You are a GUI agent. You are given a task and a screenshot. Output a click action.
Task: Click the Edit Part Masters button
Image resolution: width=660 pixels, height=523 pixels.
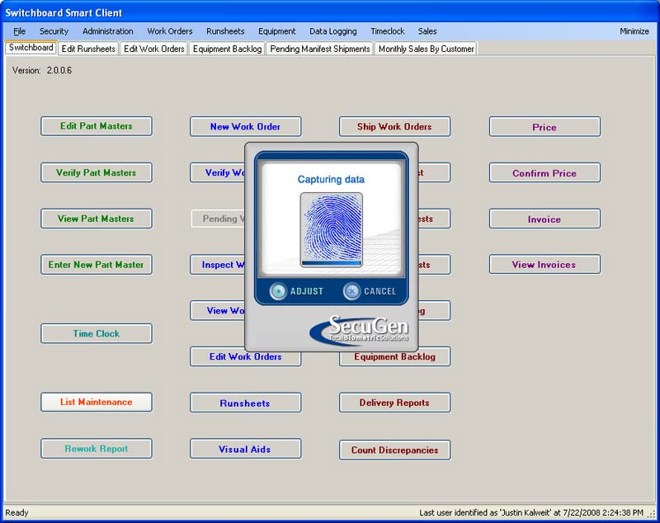97,126
